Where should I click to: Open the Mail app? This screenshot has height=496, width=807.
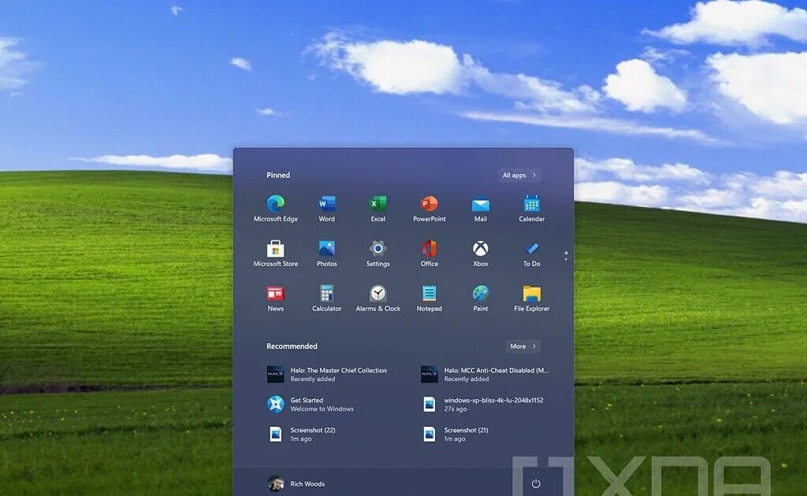point(480,203)
